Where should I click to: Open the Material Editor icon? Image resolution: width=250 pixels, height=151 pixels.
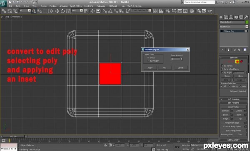click(x=192, y=11)
